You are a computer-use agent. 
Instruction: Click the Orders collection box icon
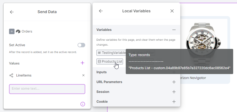[x=18, y=31]
